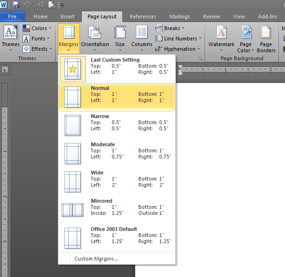
Task: Open the Line Numbers dropdown
Action: [x=180, y=39]
